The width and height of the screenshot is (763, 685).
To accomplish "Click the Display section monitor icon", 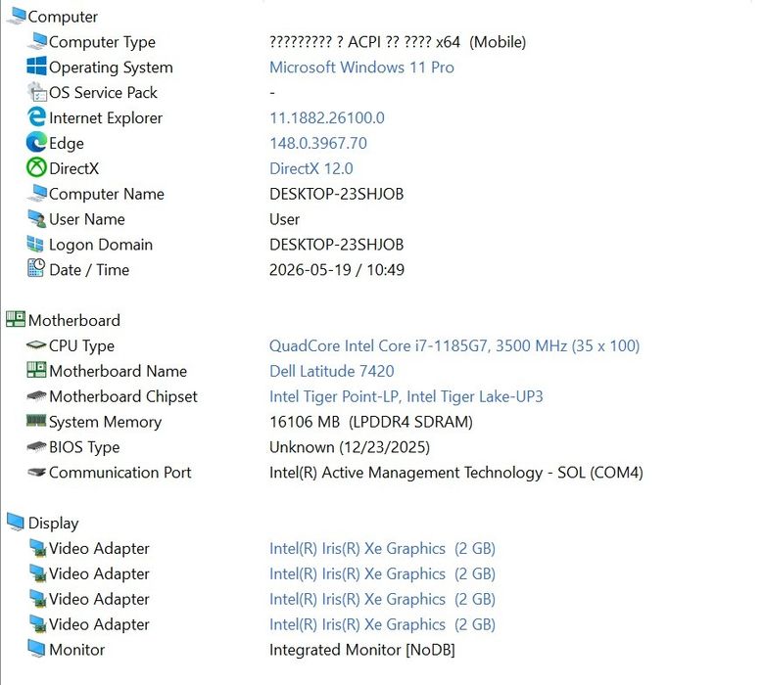I will pyautogui.click(x=16, y=522).
